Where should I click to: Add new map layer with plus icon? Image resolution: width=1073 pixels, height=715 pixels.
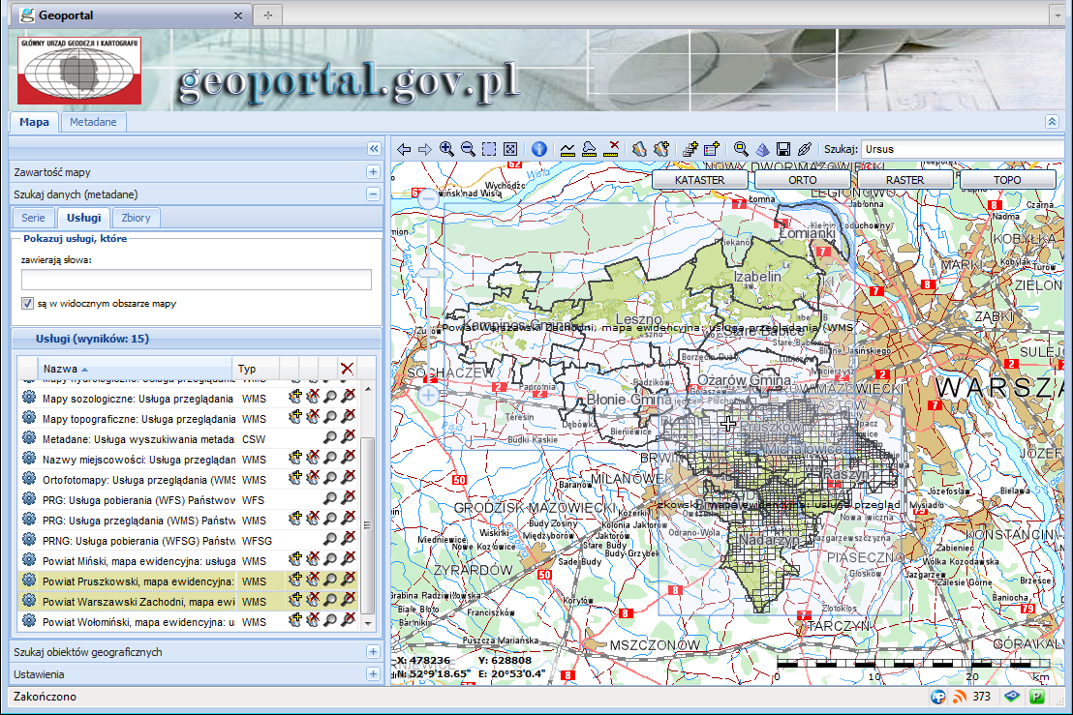pyautogui.click(x=661, y=149)
